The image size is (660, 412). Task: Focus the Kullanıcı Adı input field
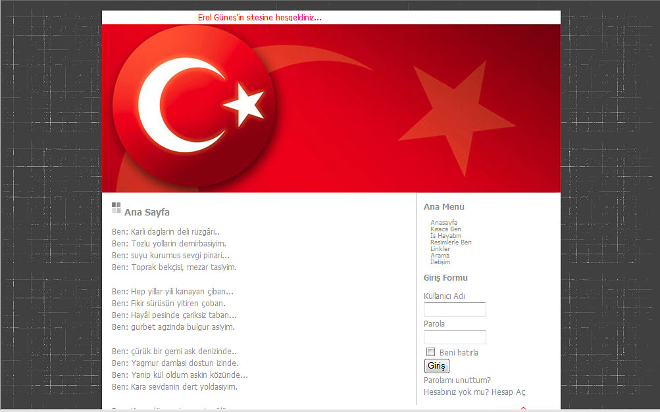[x=455, y=309]
